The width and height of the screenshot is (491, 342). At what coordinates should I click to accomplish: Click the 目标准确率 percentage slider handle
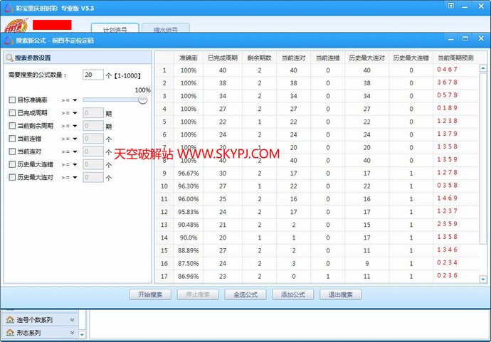pos(142,100)
